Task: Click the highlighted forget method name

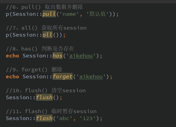Action: [x=63, y=77]
